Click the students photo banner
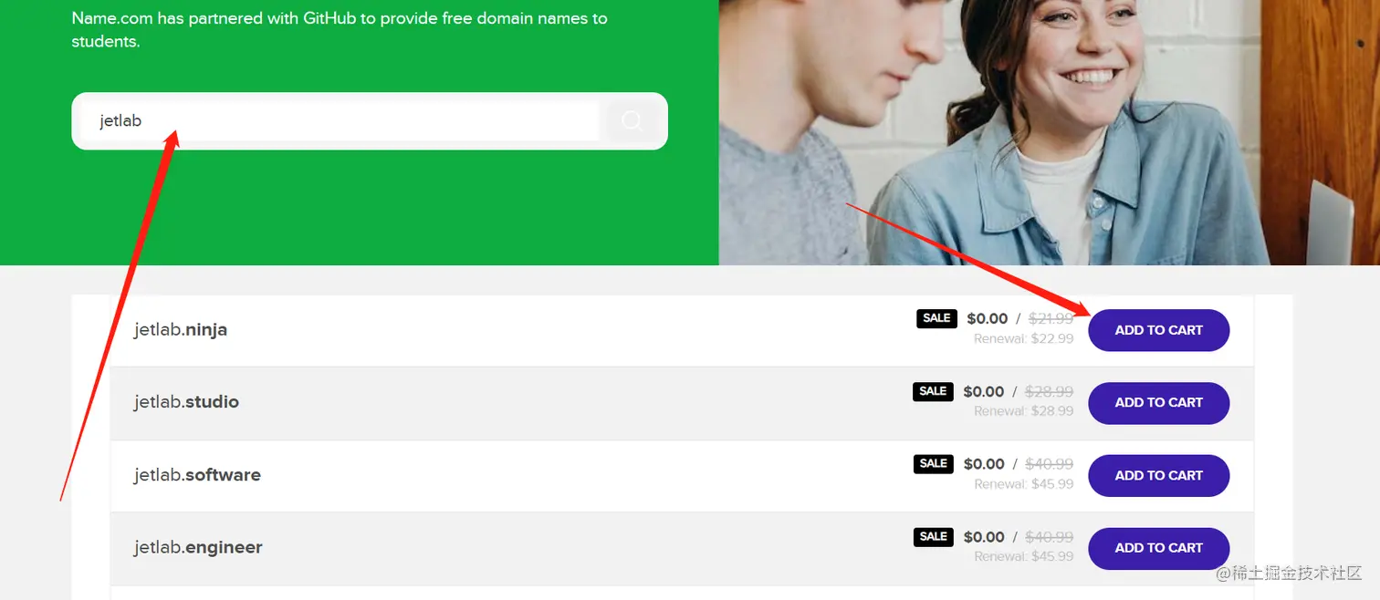This screenshot has width=1380, height=600. click(x=1050, y=132)
